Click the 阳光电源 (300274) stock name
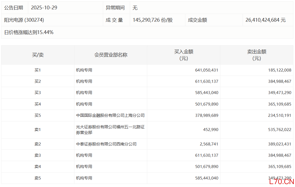Screen dimensions: 295x187 [x=24, y=20]
